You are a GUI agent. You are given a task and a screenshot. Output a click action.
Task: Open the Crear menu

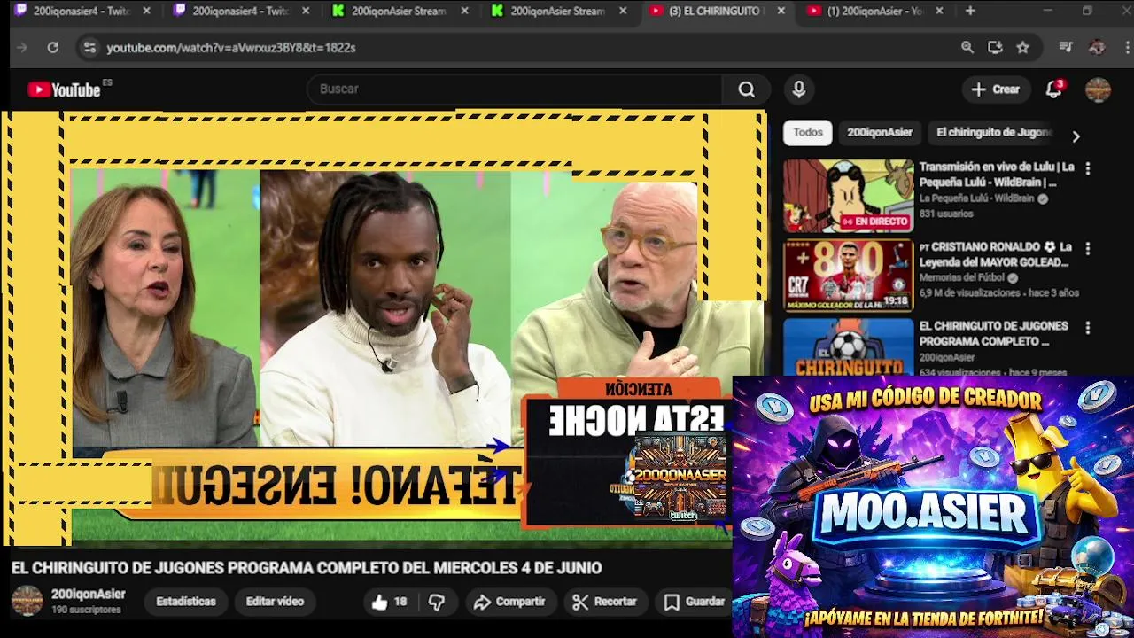[x=996, y=89]
